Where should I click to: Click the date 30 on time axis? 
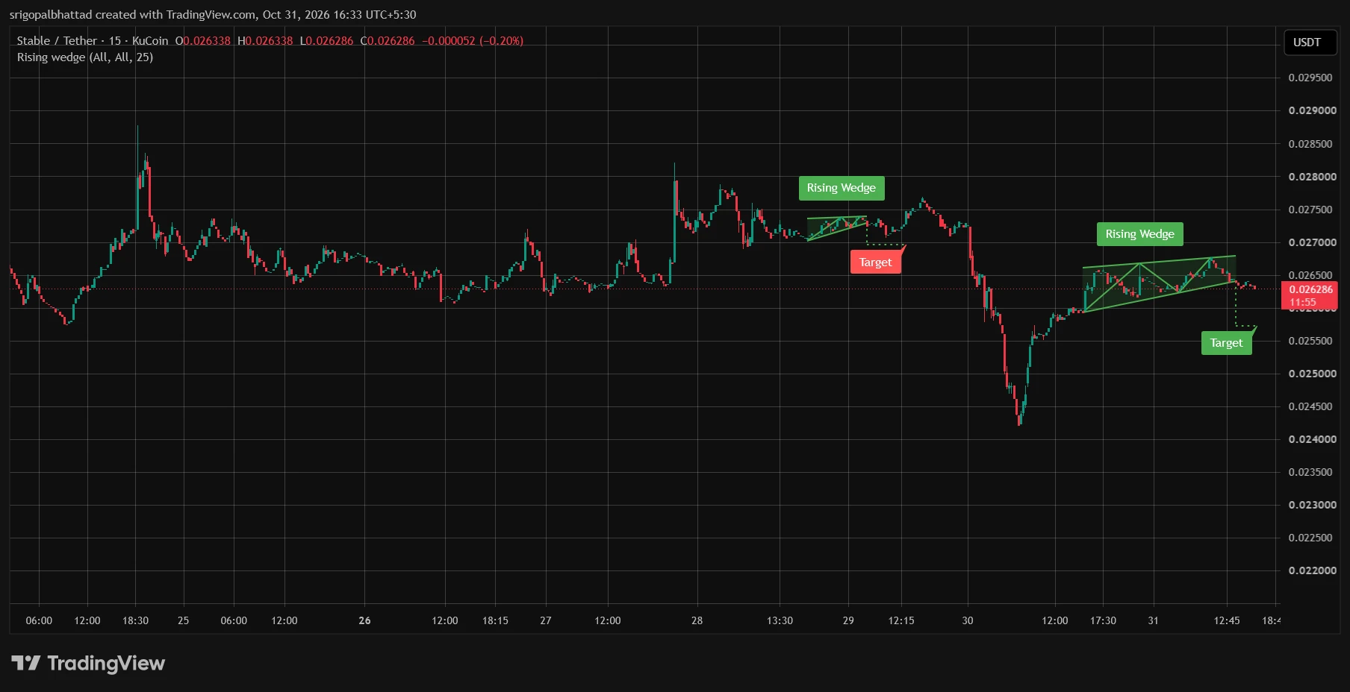click(968, 620)
